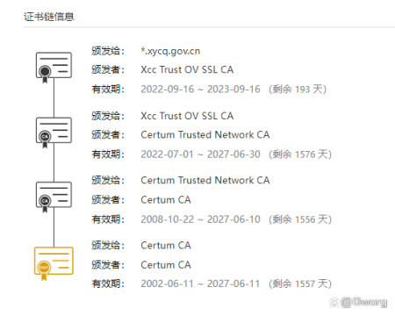The image size is (395, 316).
Task: Click the Certum Trusted Network CA certificate icon
Action: click(54, 197)
